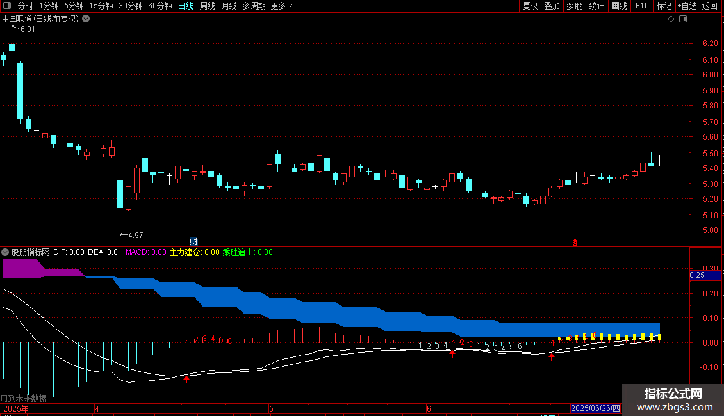Click the 4.97 low price label
Screen dimensions: 724x416
tap(135, 236)
